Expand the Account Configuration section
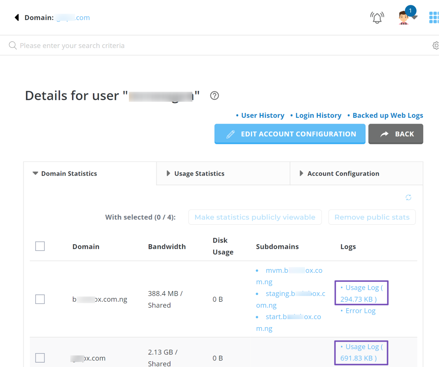The width and height of the screenshot is (439, 367). coord(343,174)
